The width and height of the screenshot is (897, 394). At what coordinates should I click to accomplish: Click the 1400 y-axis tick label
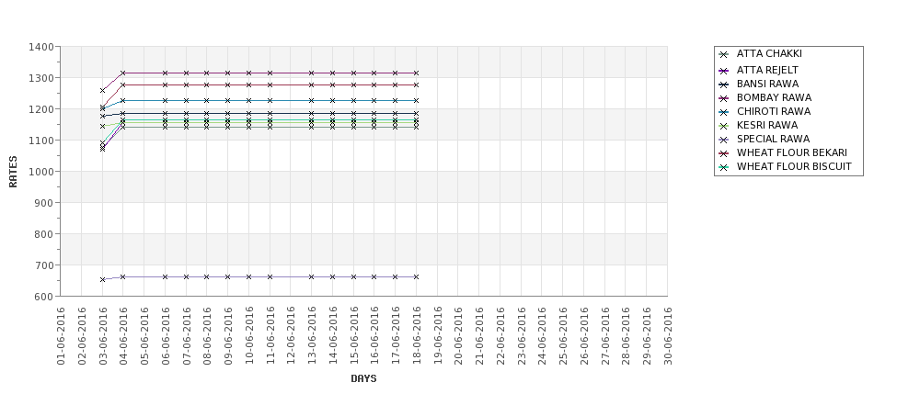coord(40,47)
